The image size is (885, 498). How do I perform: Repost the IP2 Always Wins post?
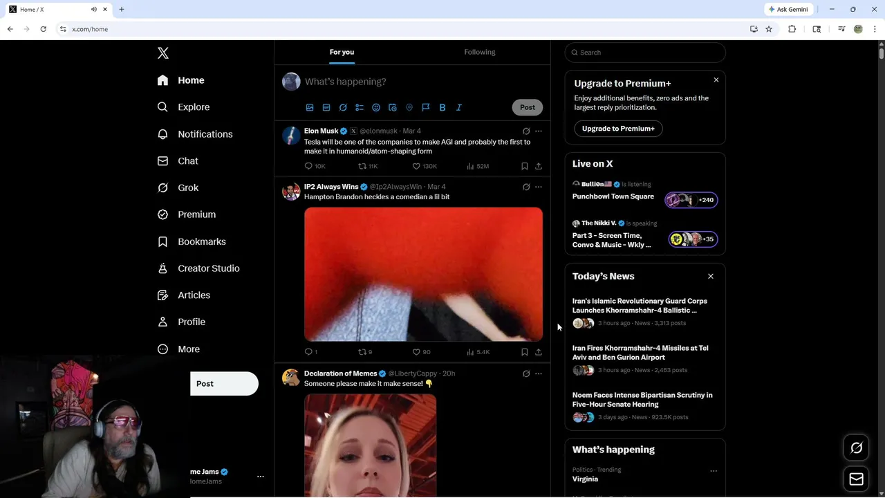(365, 352)
